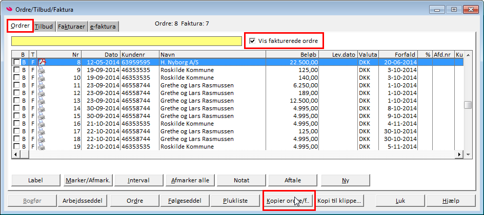The width and height of the screenshot is (484, 215).
Task: Click the printer icon on order 10 row
Action: point(42,78)
